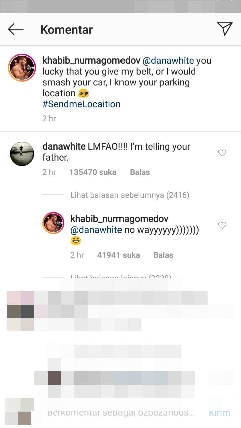The height and width of the screenshot is (428, 241).
Task: Tap the back arrow icon
Action: point(16,29)
